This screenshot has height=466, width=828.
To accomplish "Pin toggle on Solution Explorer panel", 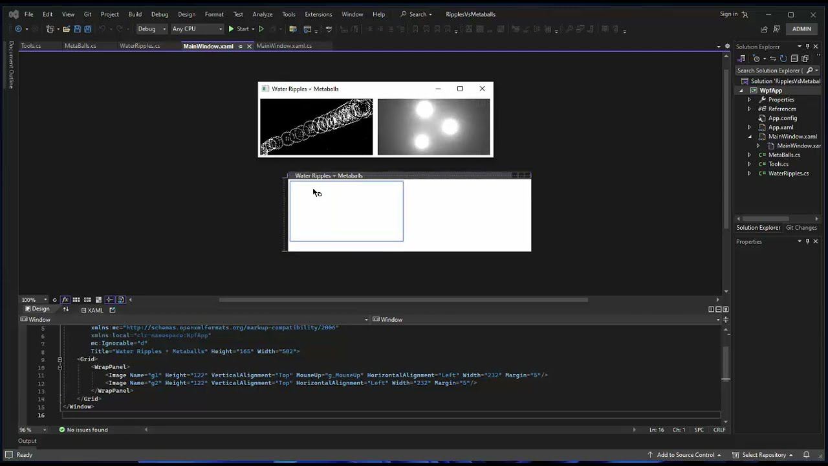I will [807, 47].
